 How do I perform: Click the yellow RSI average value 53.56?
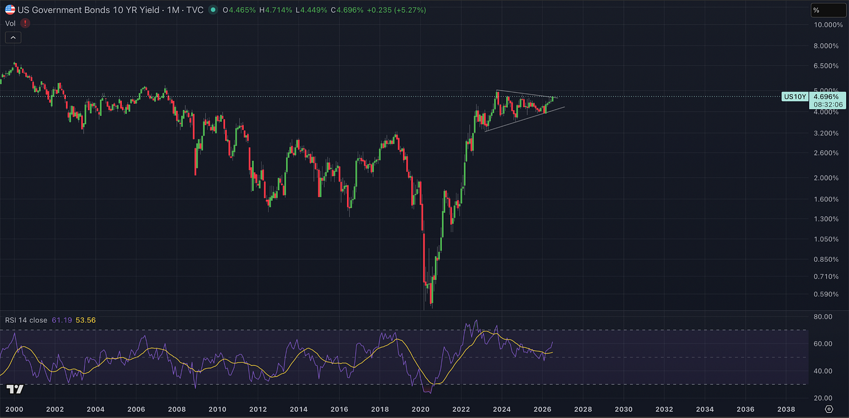coord(86,319)
